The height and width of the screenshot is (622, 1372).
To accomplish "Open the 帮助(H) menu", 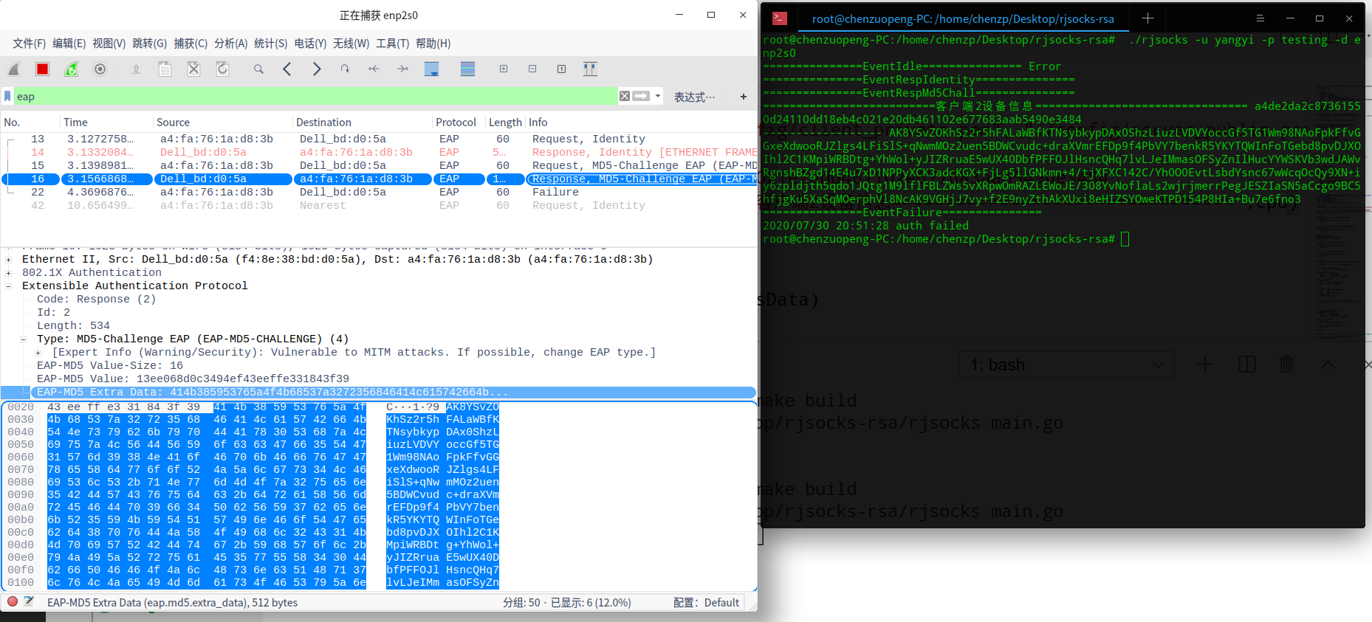I will (433, 44).
